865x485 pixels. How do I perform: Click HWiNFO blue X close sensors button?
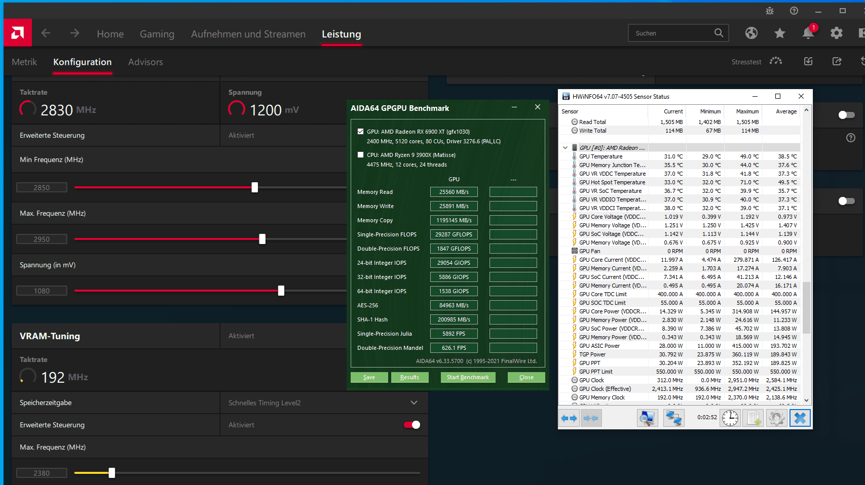click(x=800, y=418)
